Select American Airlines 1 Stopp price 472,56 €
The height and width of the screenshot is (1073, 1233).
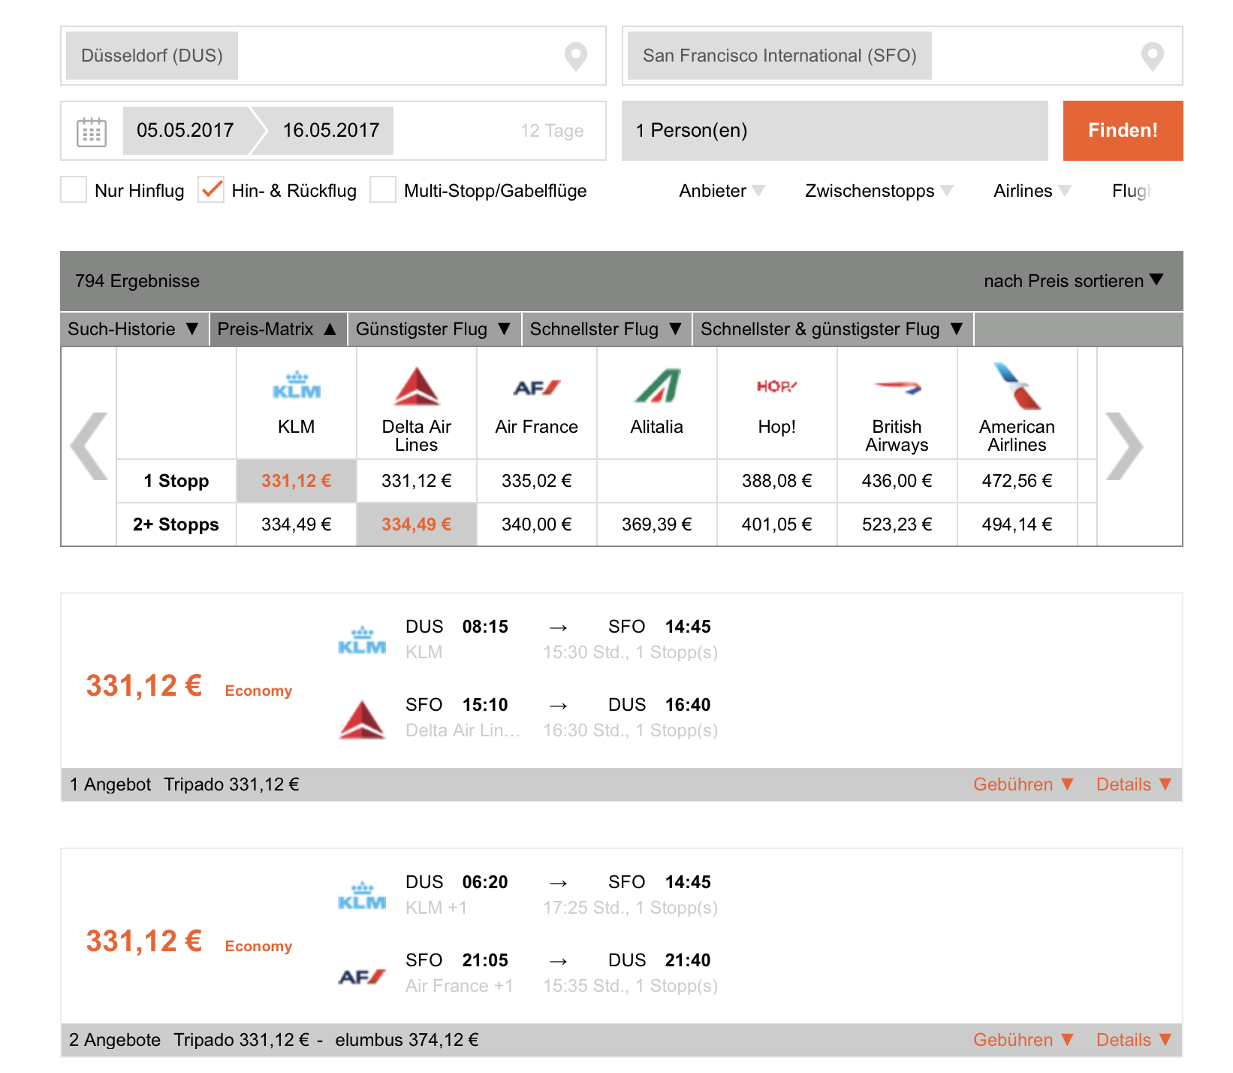click(1017, 481)
